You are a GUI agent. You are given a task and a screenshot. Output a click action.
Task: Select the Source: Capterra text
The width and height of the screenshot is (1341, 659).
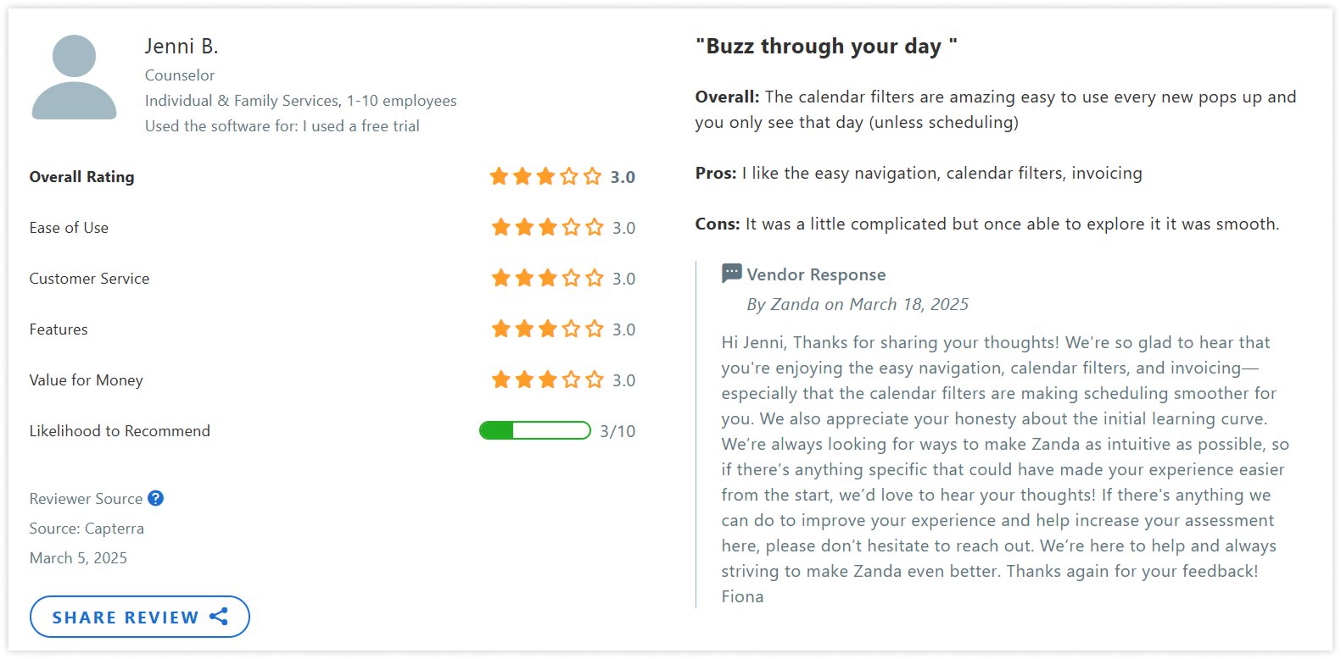(x=86, y=528)
